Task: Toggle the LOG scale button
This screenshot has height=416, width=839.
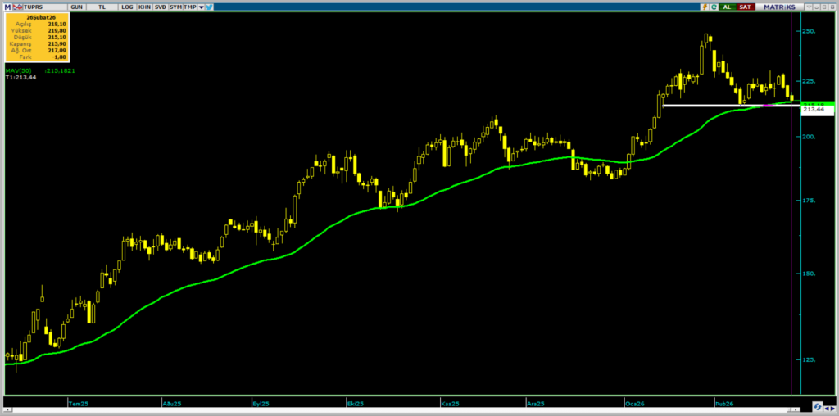Action: (126, 7)
